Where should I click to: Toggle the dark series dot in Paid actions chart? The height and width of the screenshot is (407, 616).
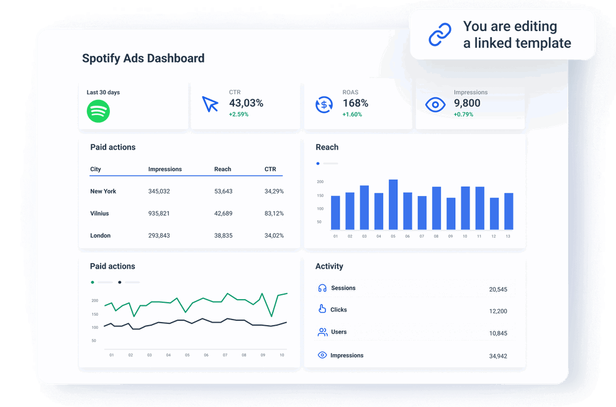[120, 282]
